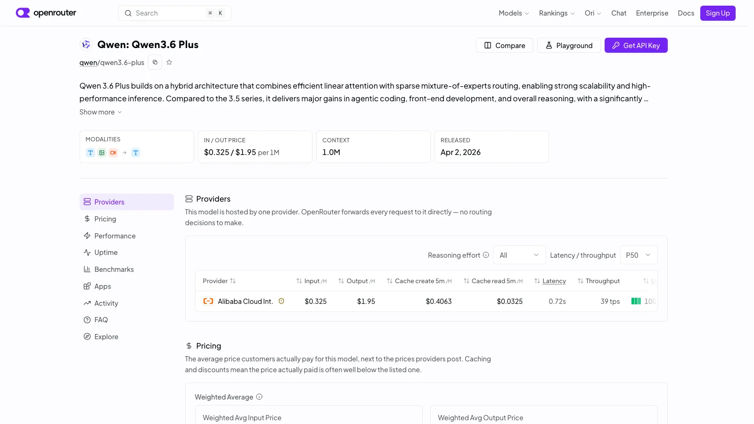Expand description with Show more
The height and width of the screenshot is (424, 754).
(100, 112)
